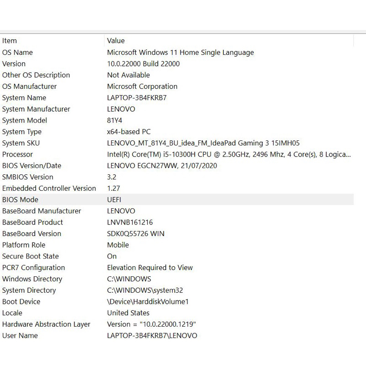366x366 pixels.
Task: Pick the System Type row
Action: click(x=22, y=132)
